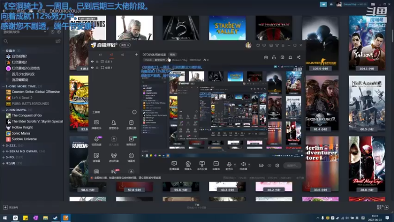The height and width of the screenshot is (222, 394).
Task: Open the 游戏和软件 library filter dropdown
Action: [x=25, y=32]
